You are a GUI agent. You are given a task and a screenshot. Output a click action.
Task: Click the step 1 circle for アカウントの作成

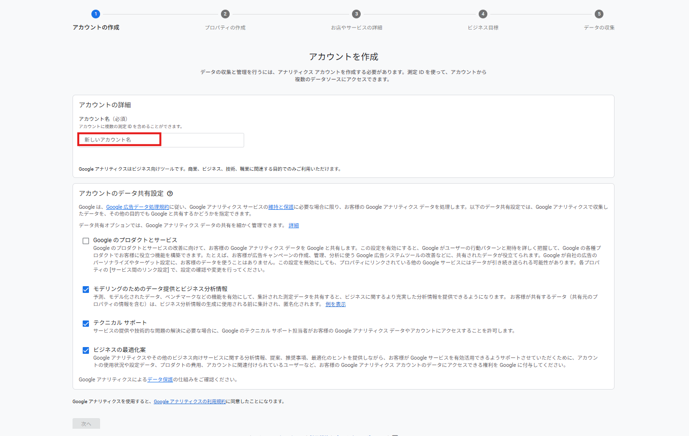tap(96, 14)
